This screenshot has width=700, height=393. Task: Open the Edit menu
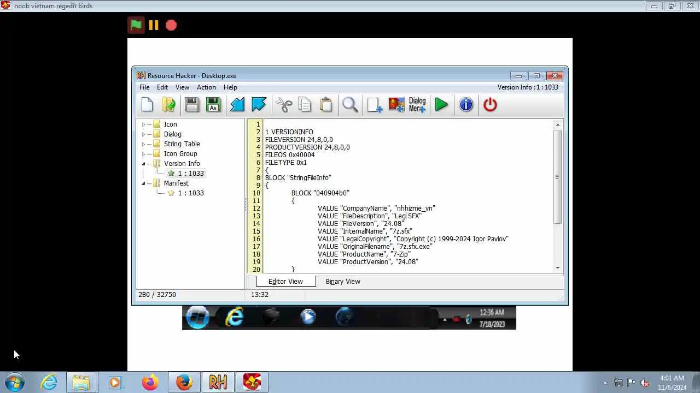[162, 87]
